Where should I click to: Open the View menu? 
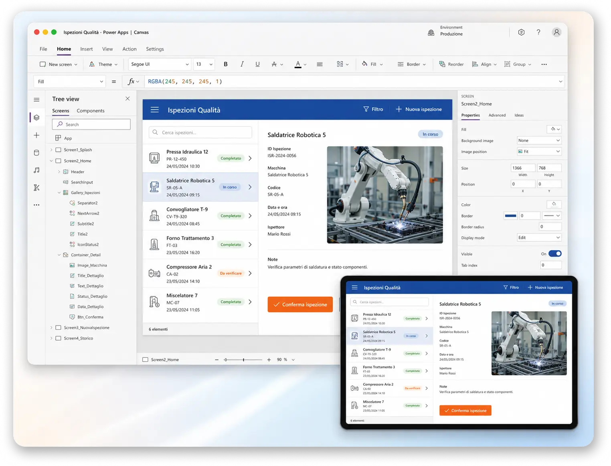(x=107, y=49)
